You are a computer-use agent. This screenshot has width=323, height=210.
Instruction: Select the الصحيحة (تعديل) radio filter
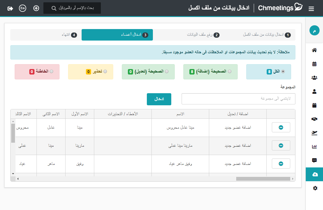[x=167, y=71]
